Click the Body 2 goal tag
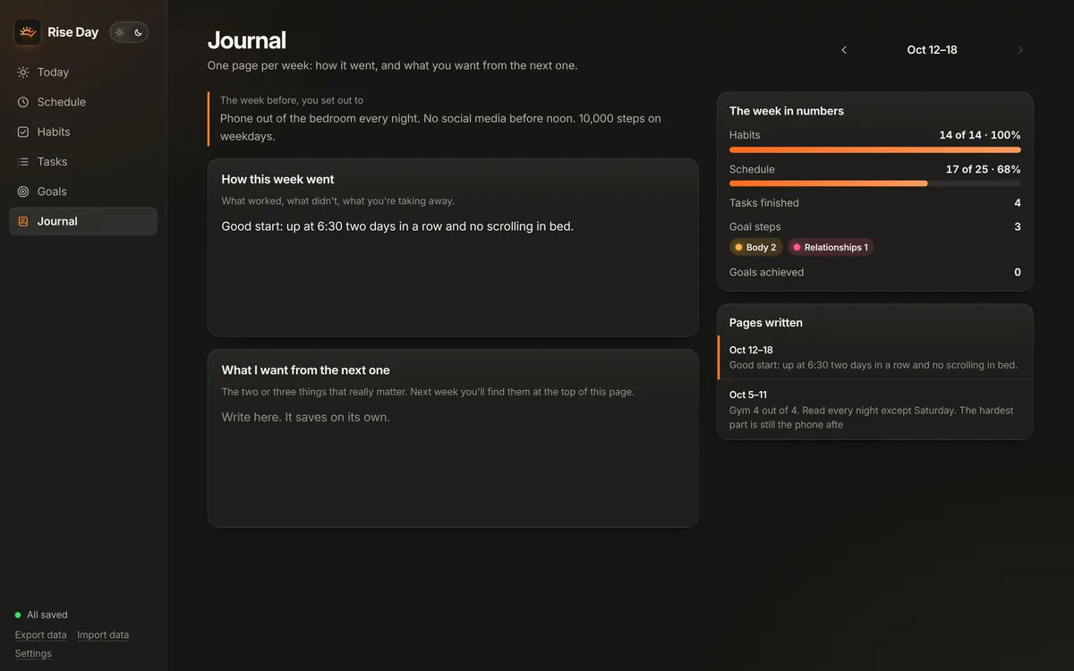Image resolution: width=1074 pixels, height=671 pixels. click(755, 248)
